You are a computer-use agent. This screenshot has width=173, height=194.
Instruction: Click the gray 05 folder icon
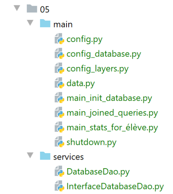click(x=32, y=9)
